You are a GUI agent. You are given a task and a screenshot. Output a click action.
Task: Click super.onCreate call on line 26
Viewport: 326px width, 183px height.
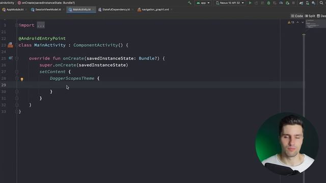click(x=84, y=65)
